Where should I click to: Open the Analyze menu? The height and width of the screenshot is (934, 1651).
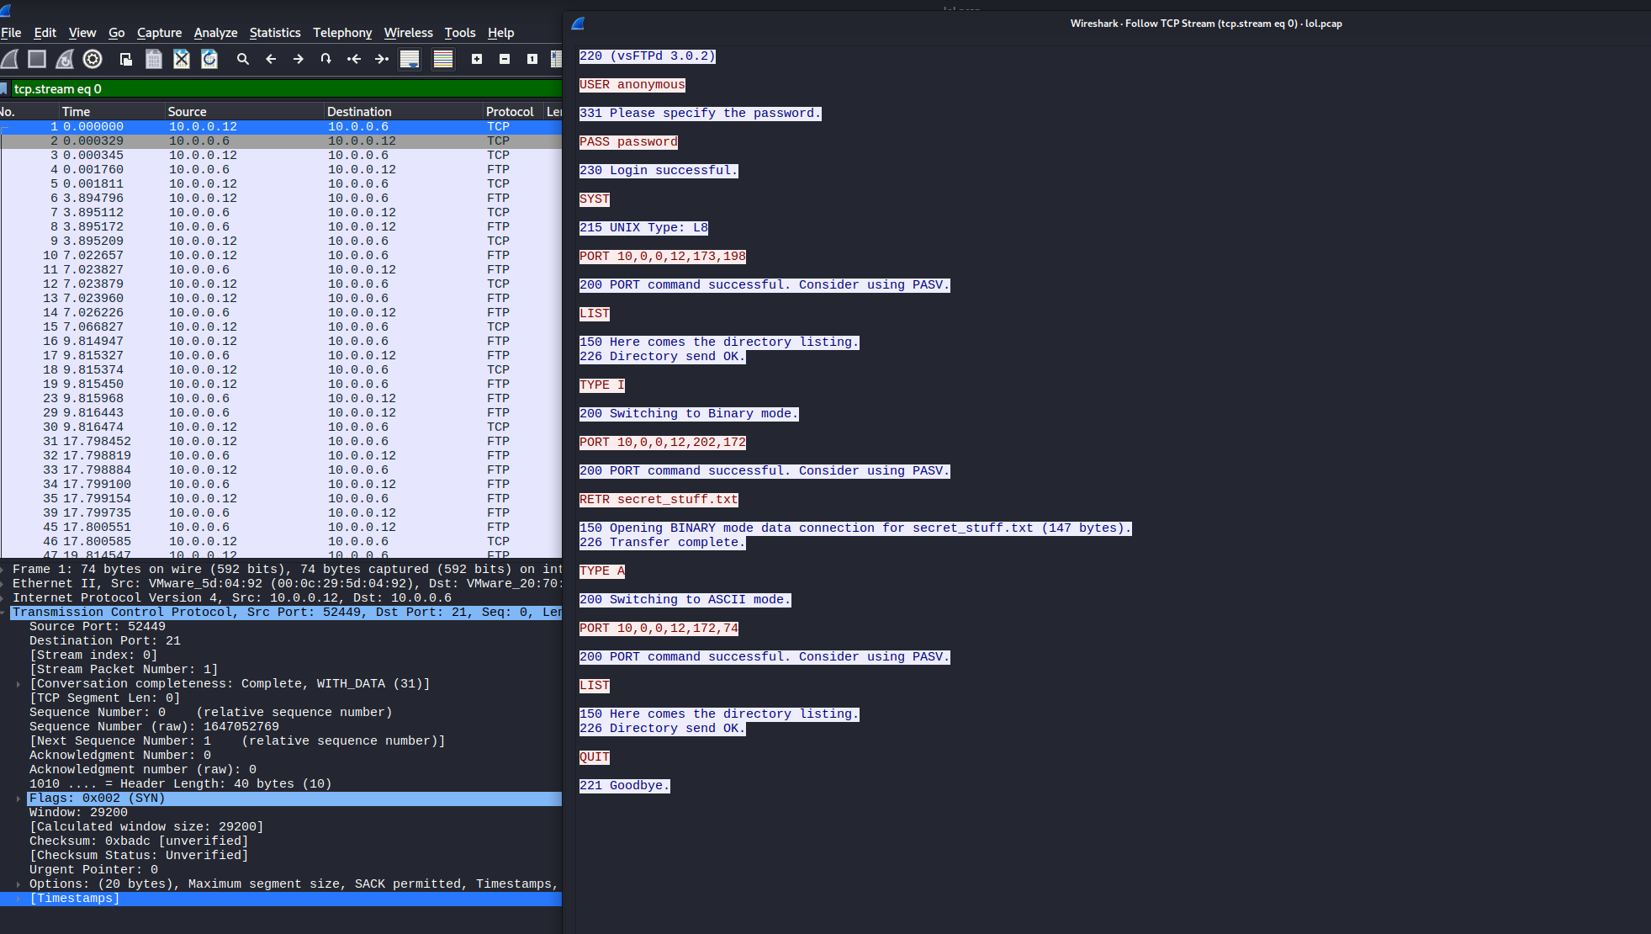(x=215, y=33)
